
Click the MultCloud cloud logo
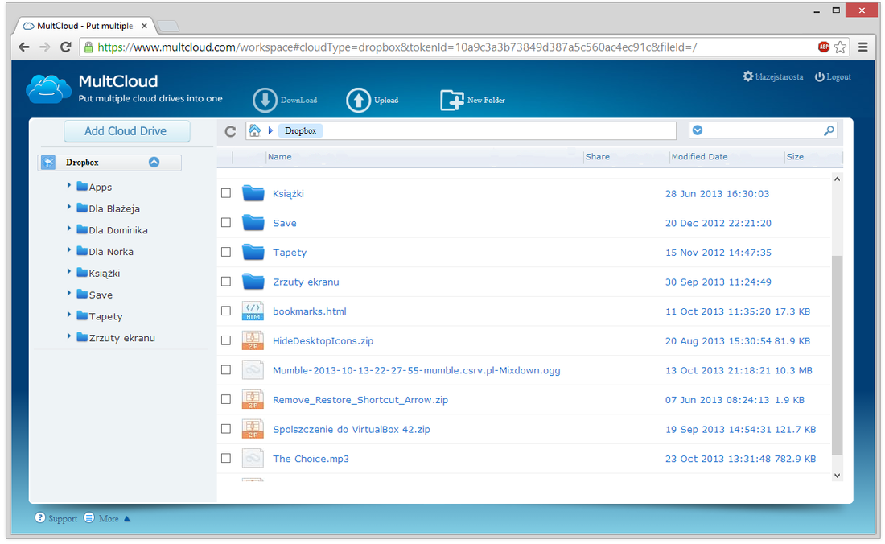click(x=48, y=89)
